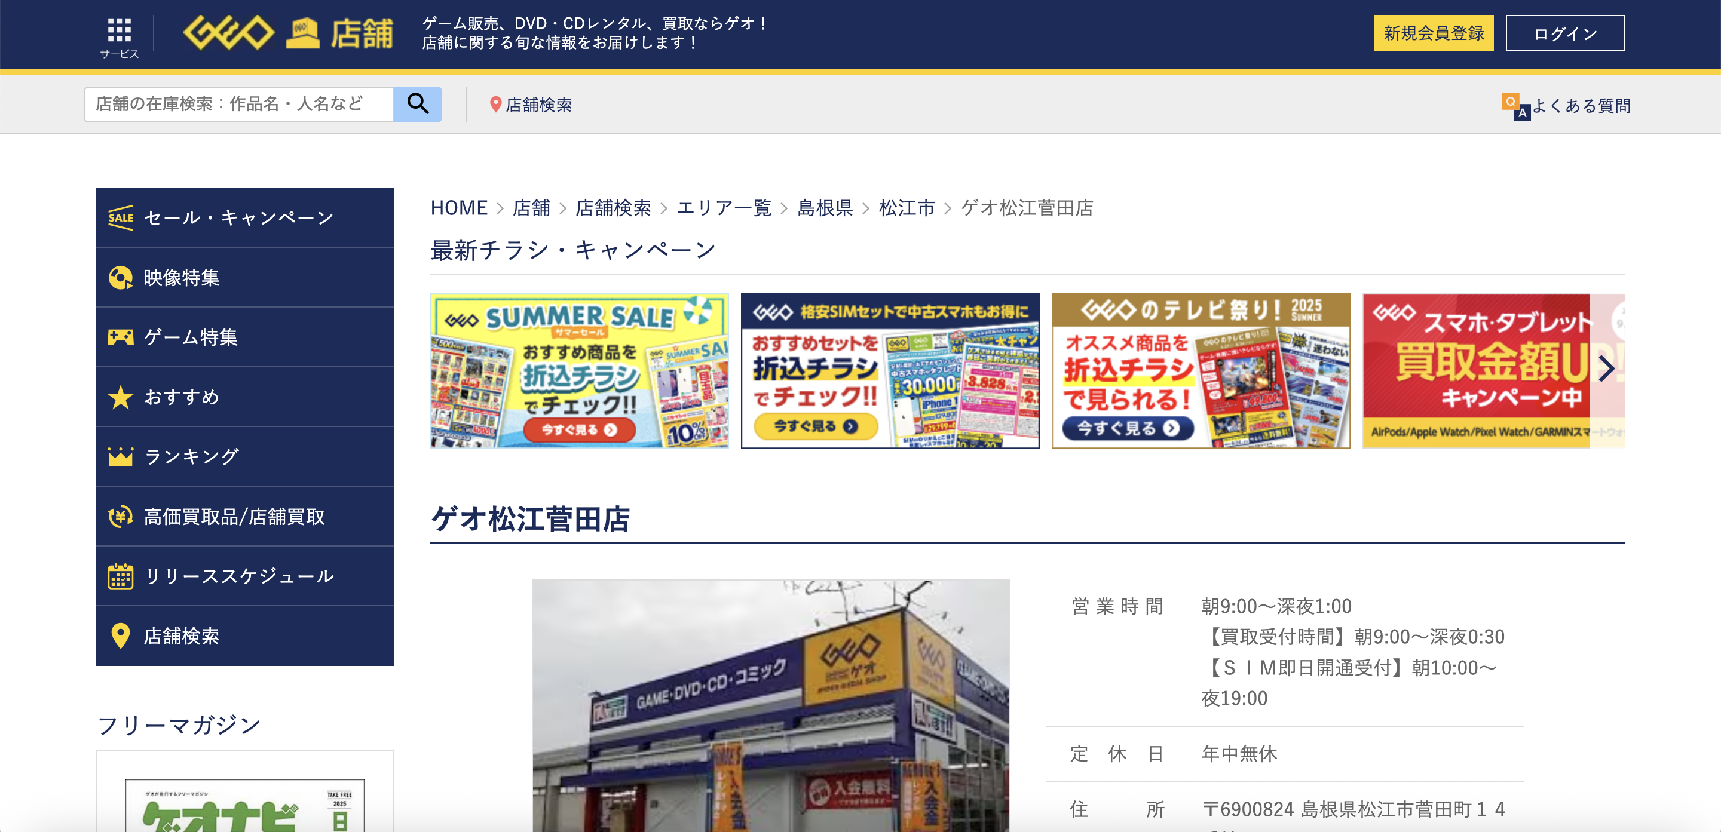The width and height of the screenshot is (1721, 832).
Task: Click 今すぐ見る on 格安SIM banner
Action: point(816,426)
